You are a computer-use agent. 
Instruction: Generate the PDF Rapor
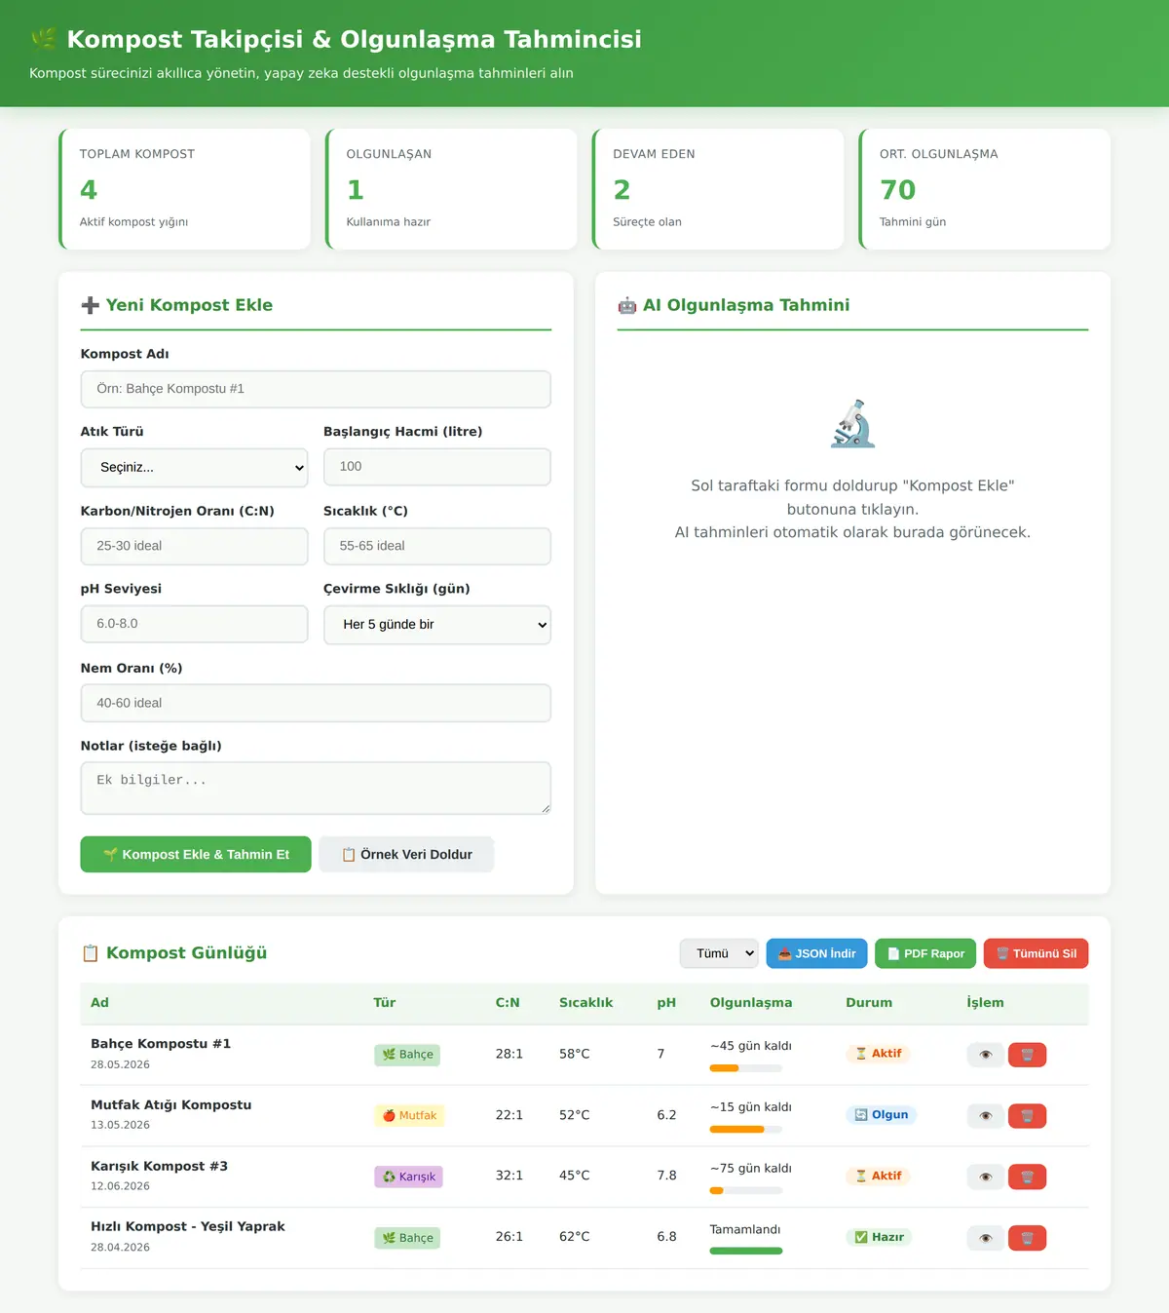point(925,953)
